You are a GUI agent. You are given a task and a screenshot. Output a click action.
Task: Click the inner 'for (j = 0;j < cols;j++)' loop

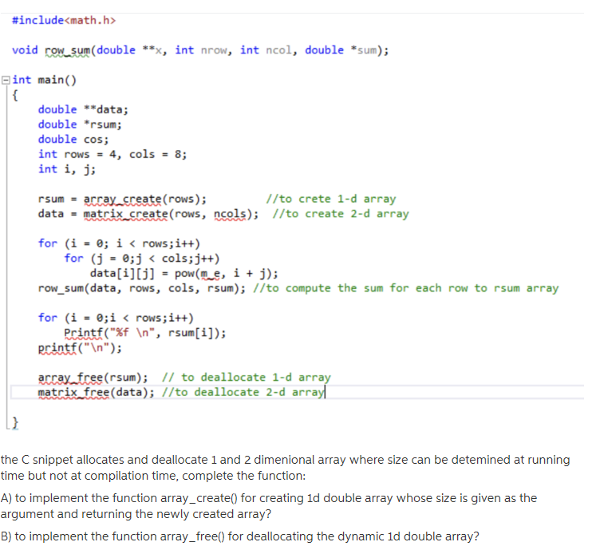(141, 259)
